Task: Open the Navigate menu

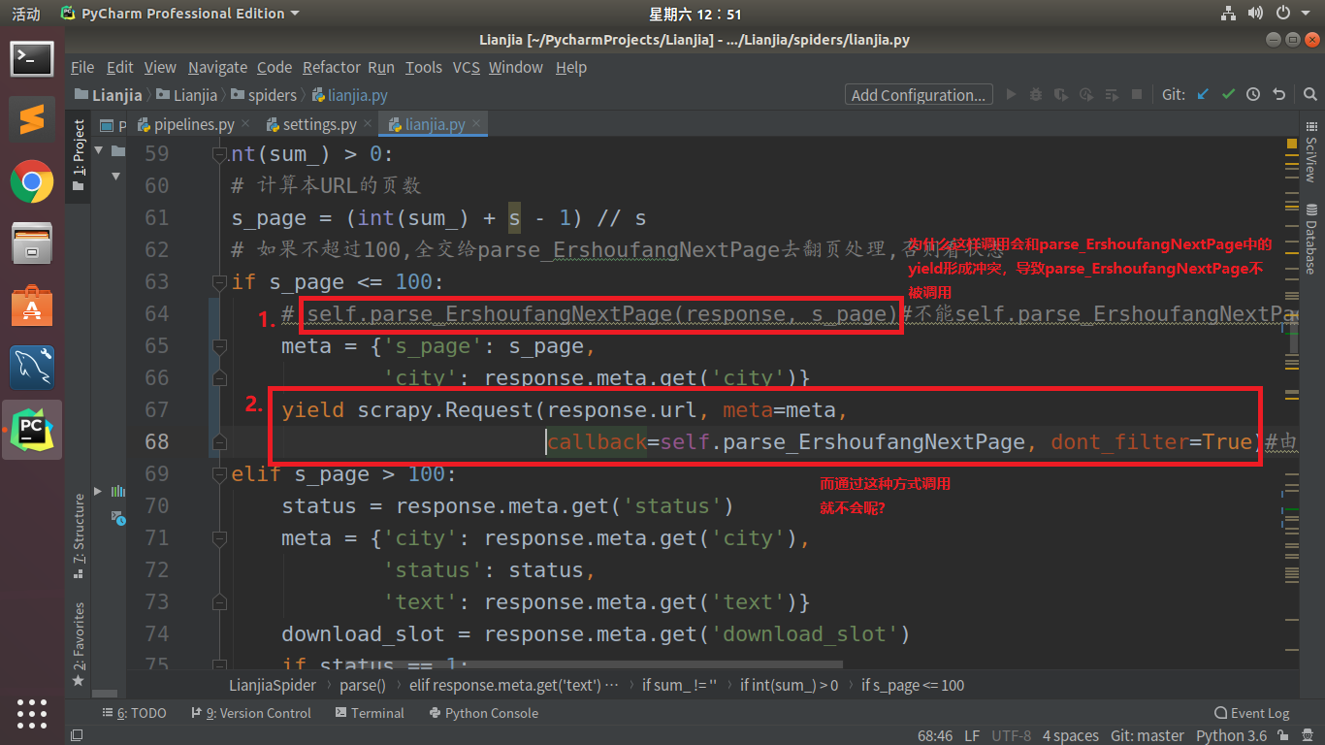Action: [x=217, y=67]
